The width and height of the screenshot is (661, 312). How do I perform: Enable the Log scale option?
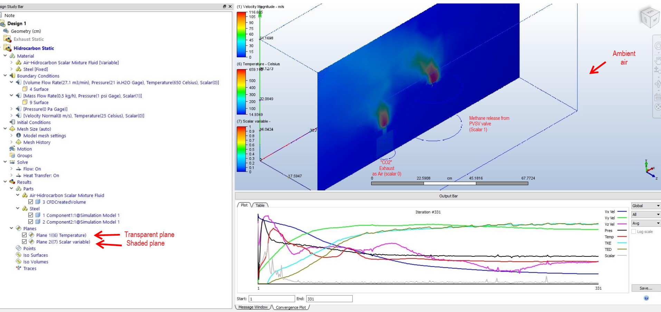click(634, 231)
